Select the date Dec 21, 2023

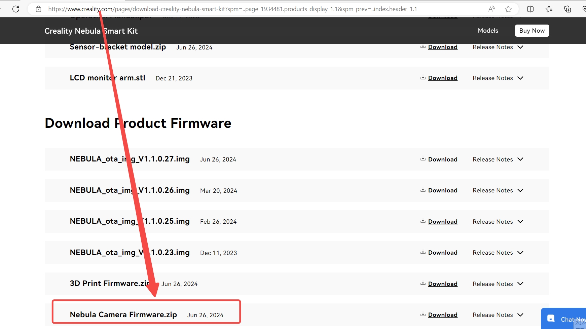(x=174, y=78)
